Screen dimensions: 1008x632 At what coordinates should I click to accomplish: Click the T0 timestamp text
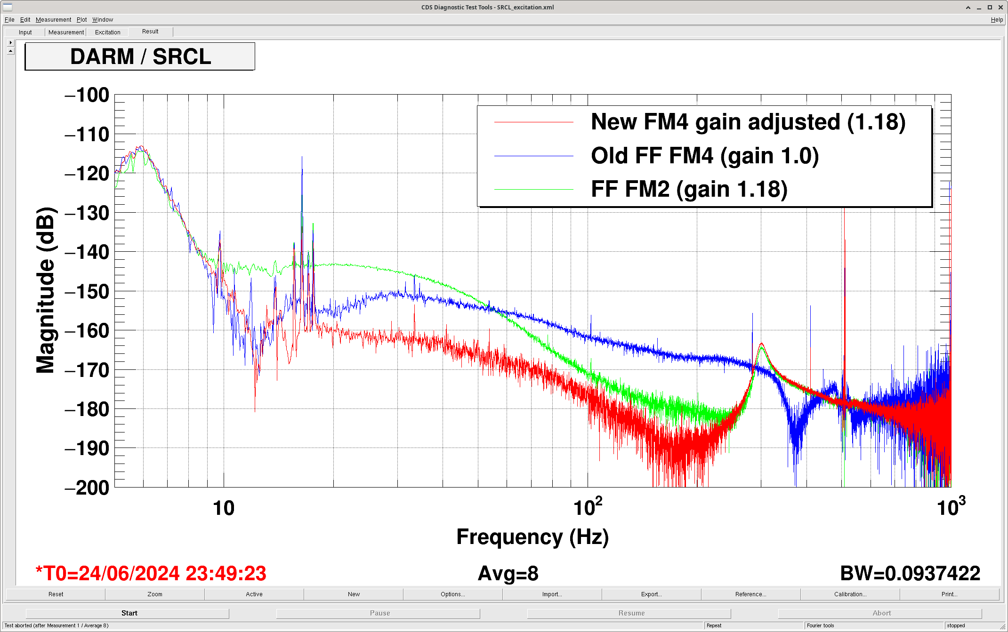coord(151,573)
